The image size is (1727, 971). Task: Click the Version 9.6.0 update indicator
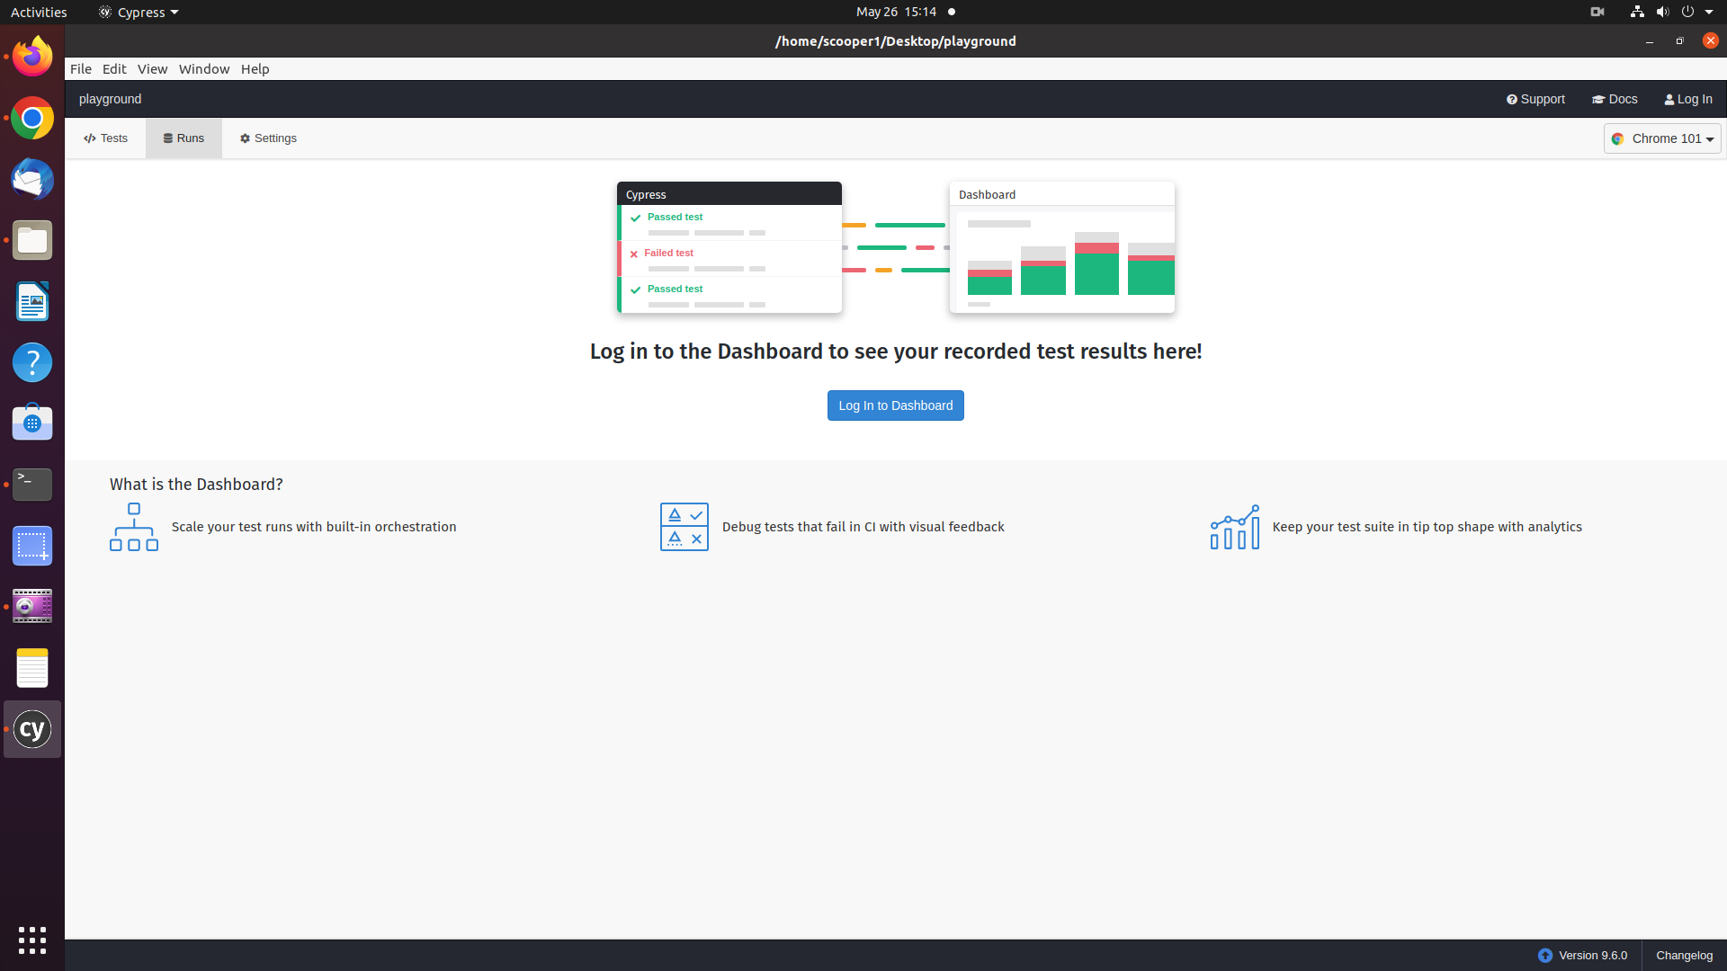pos(1582,956)
